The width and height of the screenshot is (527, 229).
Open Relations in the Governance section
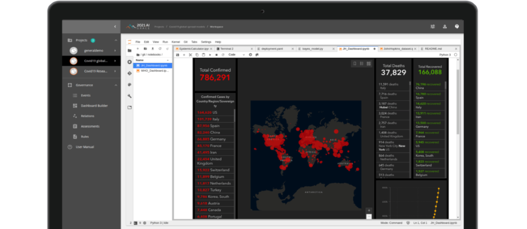tap(88, 116)
